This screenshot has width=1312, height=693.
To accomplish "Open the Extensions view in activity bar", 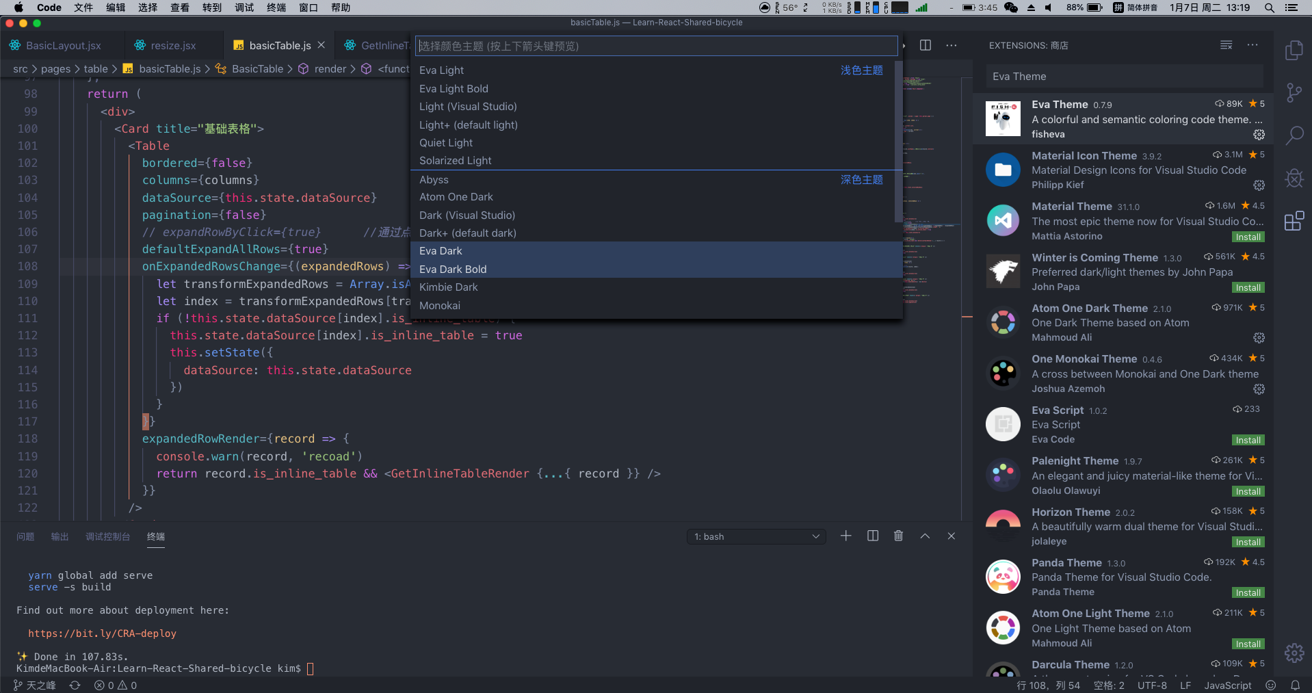I will pyautogui.click(x=1294, y=220).
